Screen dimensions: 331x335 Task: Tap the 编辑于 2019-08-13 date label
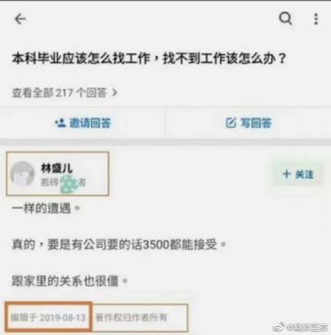click(x=48, y=317)
